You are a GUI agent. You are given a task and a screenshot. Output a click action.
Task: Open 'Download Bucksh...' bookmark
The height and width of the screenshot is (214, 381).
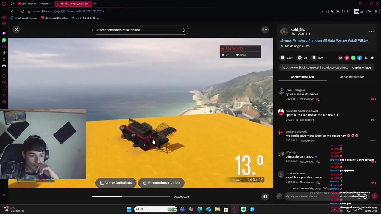click(x=54, y=18)
